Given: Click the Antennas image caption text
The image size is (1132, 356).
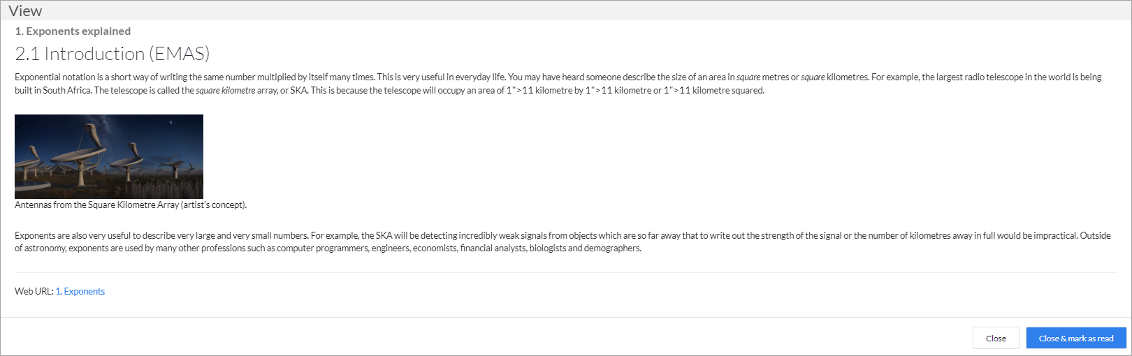Looking at the screenshot, I should (x=131, y=205).
